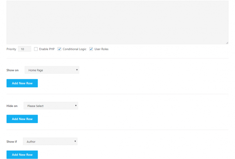Screen dimensions: 235x159
Task: Click the Enable PHP label text
Action: click(x=47, y=49)
